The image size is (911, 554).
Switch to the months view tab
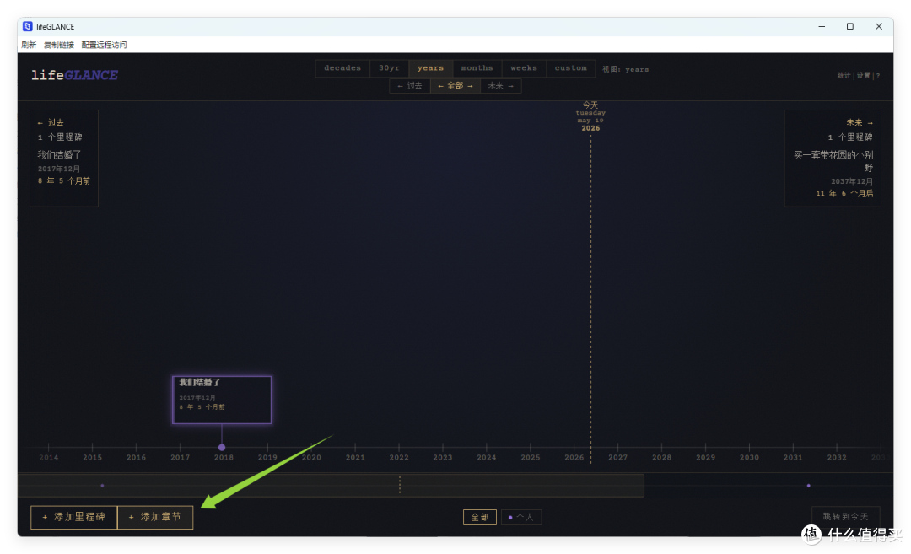point(477,68)
